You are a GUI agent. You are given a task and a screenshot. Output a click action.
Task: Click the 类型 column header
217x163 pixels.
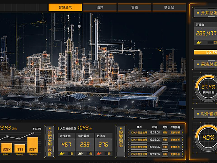click(x=165, y=127)
